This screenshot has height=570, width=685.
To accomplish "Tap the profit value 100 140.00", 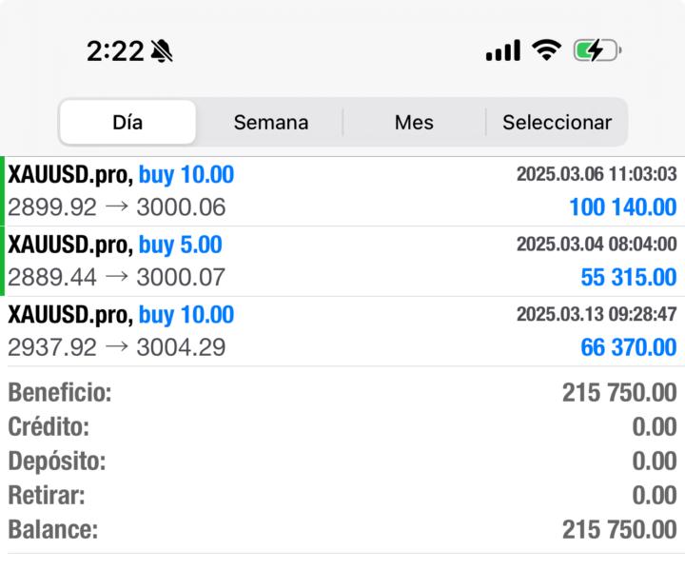I will 623,207.
